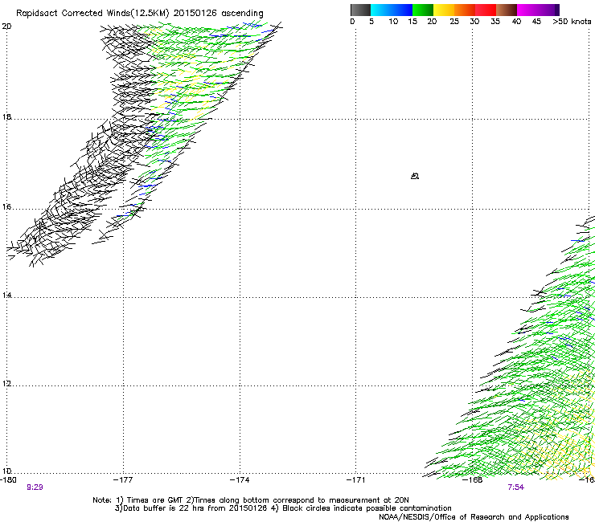Viewport: 595px width, 522px height.
Task: Click the longitude label '-168'
Action: 473,480
